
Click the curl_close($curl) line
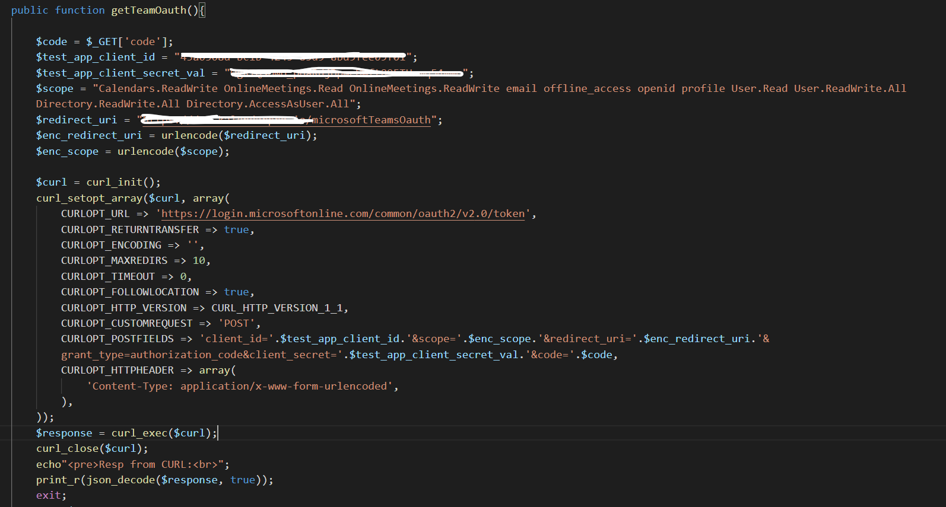coord(92,448)
